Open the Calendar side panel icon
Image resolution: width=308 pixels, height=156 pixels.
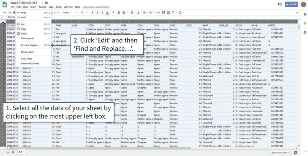click(305, 14)
